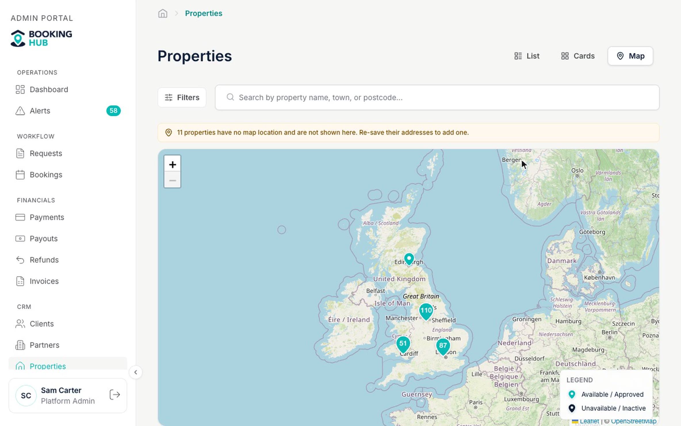Click the Properties breadcrumb link

pyautogui.click(x=204, y=13)
